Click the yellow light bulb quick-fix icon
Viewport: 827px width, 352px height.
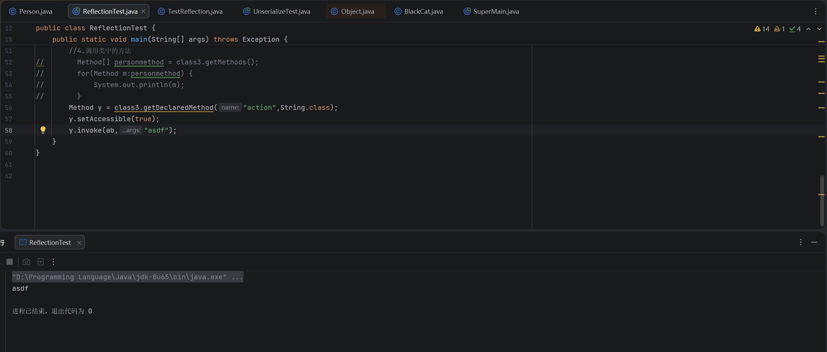[x=43, y=130]
